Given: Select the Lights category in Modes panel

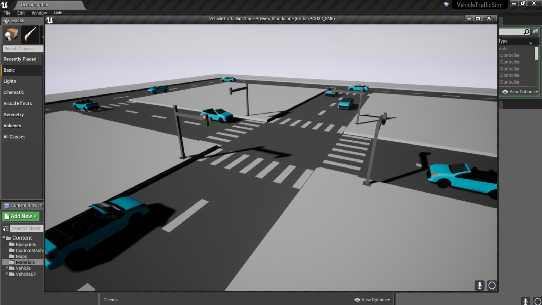Looking at the screenshot, I should [10, 81].
